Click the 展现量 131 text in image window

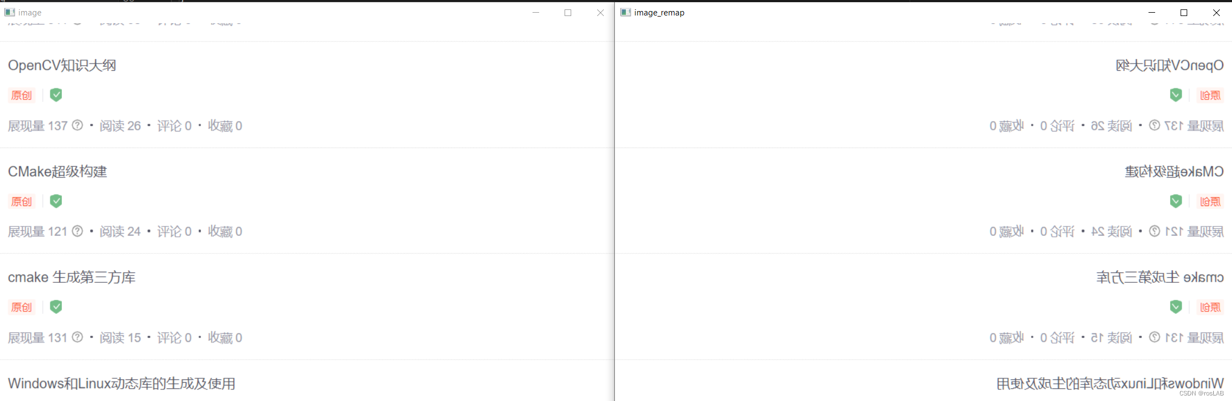pos(38,337)
